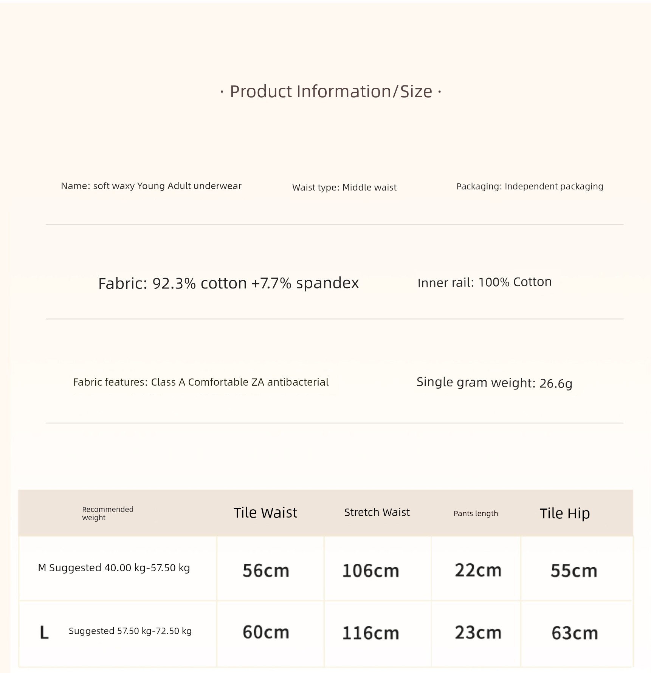Click the Fabric: 92.3% cotton +7.7% spandex line

[x=228, y=283]
